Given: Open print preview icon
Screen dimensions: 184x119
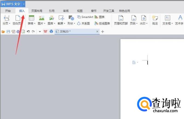Looking at the screenshot, I should point(23,32).
